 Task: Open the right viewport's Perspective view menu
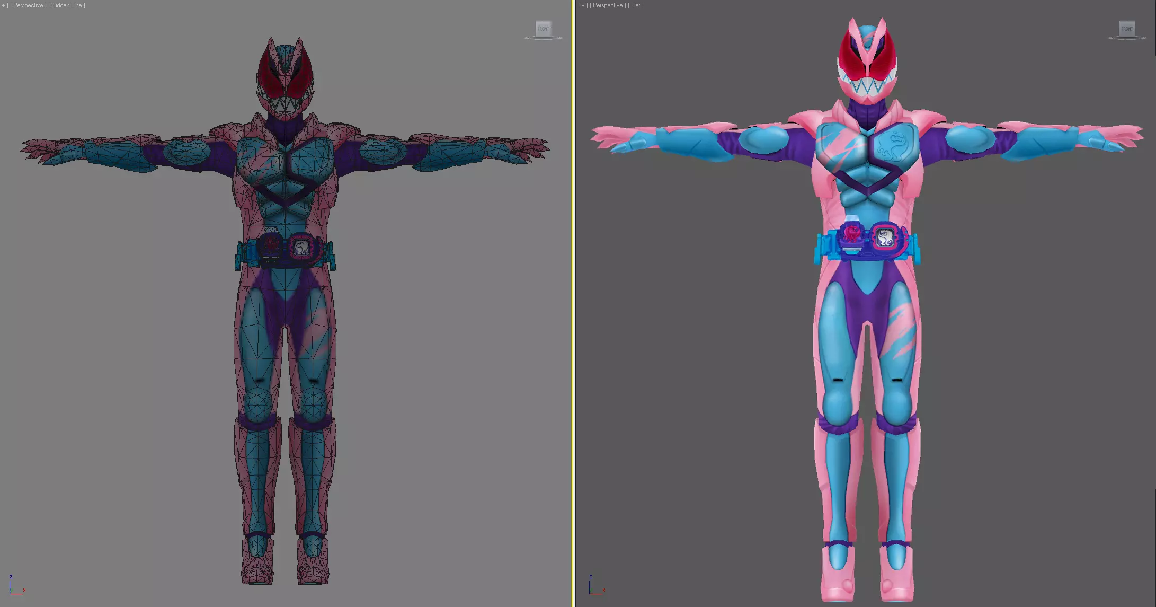pyautogui.click(x=608, y=5)
